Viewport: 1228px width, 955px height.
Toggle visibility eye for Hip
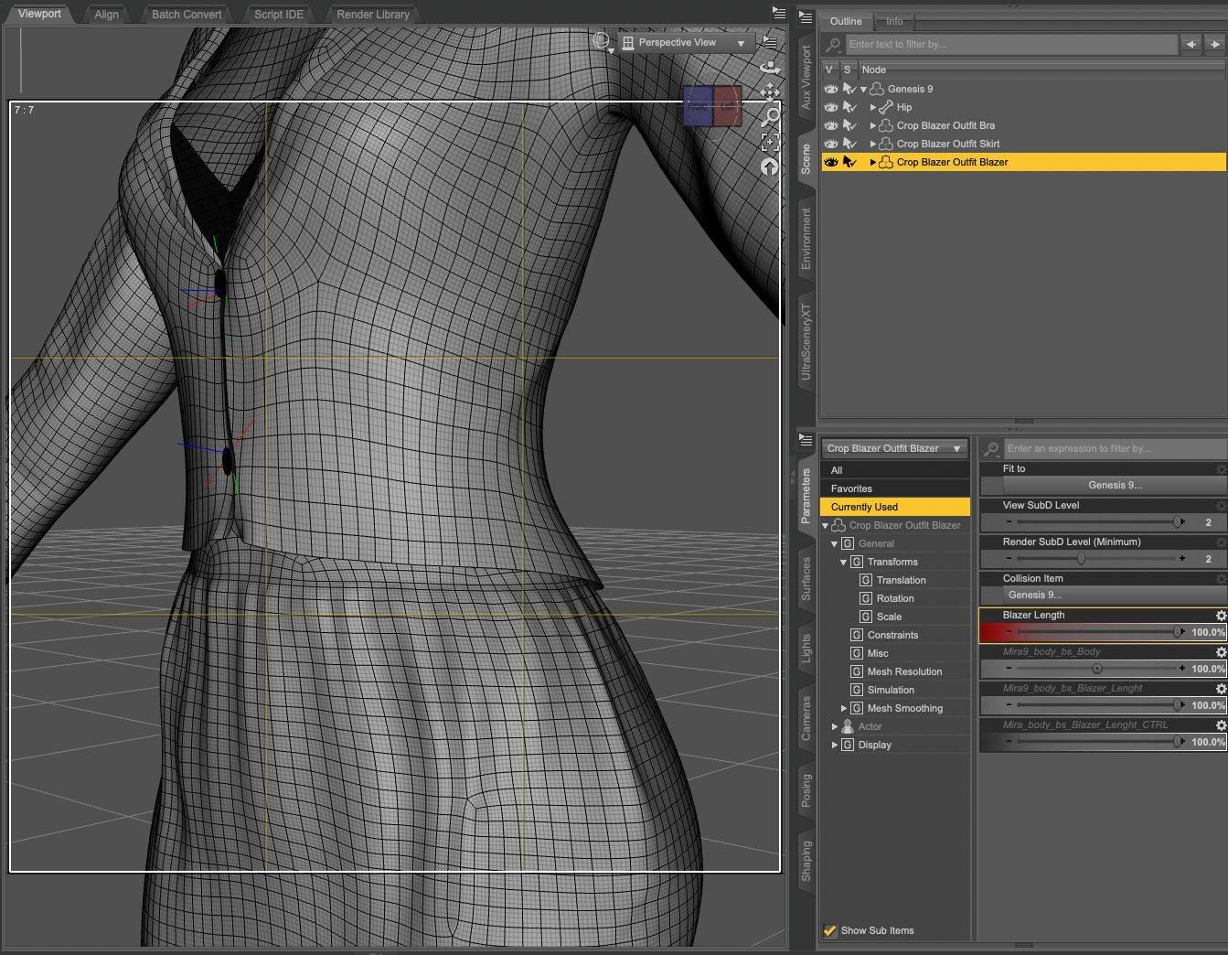pyautogui.click(x=831, y=107)
